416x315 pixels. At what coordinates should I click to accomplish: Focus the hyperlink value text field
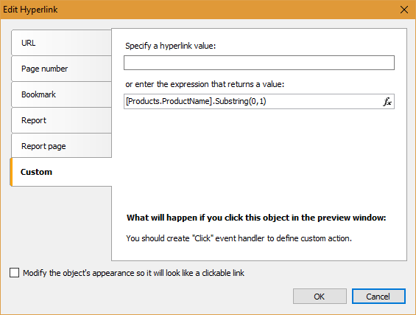point(259,63)
